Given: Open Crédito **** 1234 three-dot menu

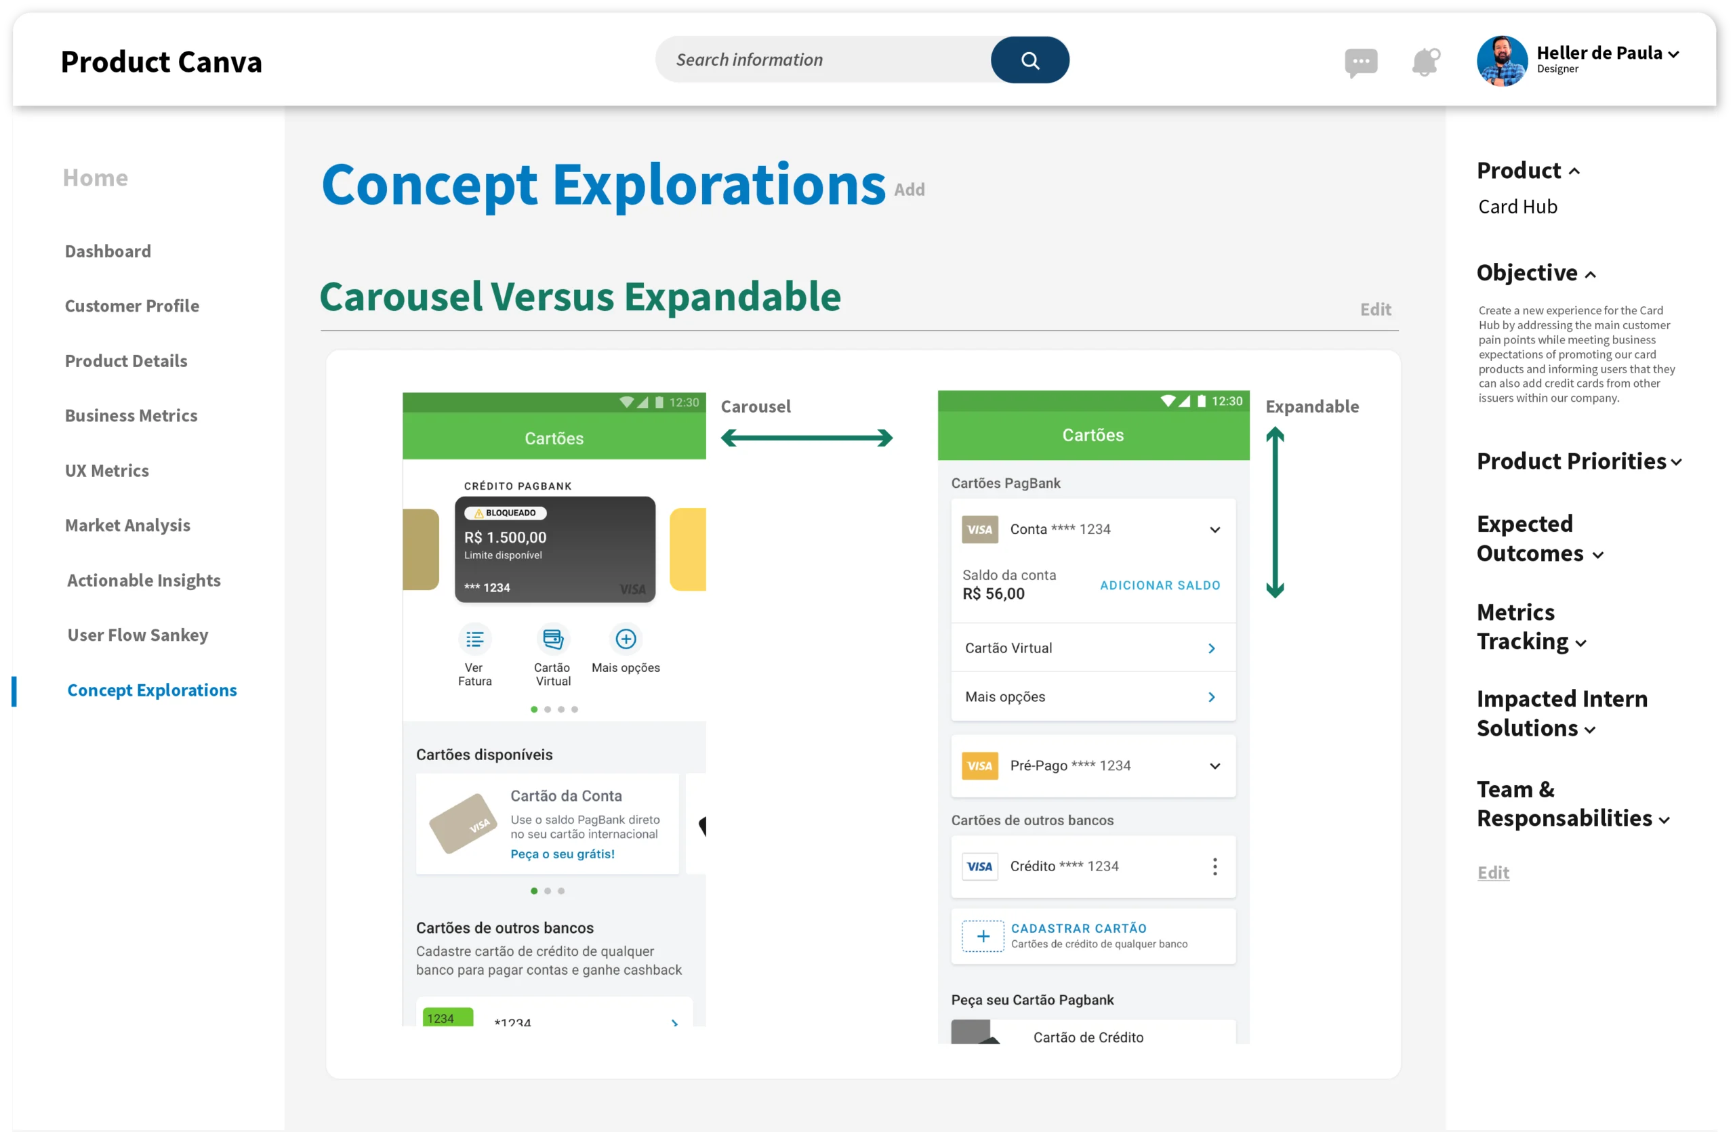Looking at the screenshot, I should pyautogui.click(x=1214, y=866).
